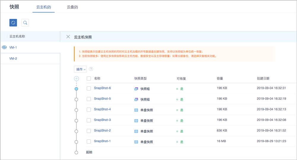Select the SnapShot-3 row checkbox
Screen dimensions: 297x160
click(89, 120)
